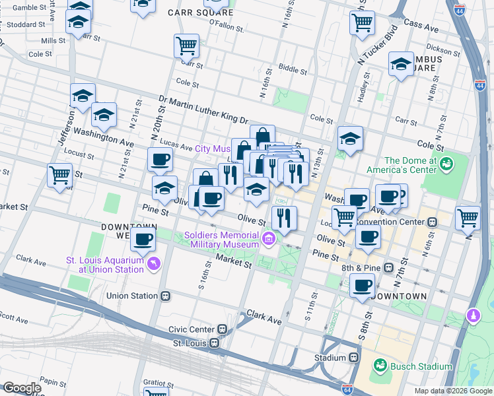Click the 'Busch Stadium' label
The width and height of the screenshot is (494, 396).
coord(421,367)
